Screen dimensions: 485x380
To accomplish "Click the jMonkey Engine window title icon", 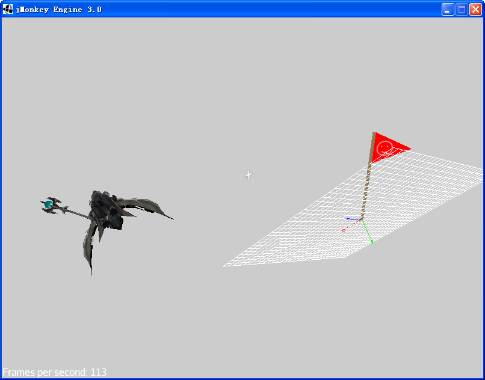I will (x=8, y=9).
